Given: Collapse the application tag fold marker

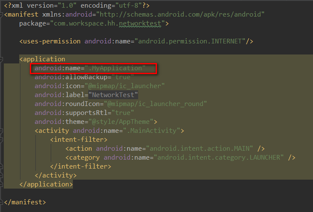Looking at the screenshot, I should (1, 59).
